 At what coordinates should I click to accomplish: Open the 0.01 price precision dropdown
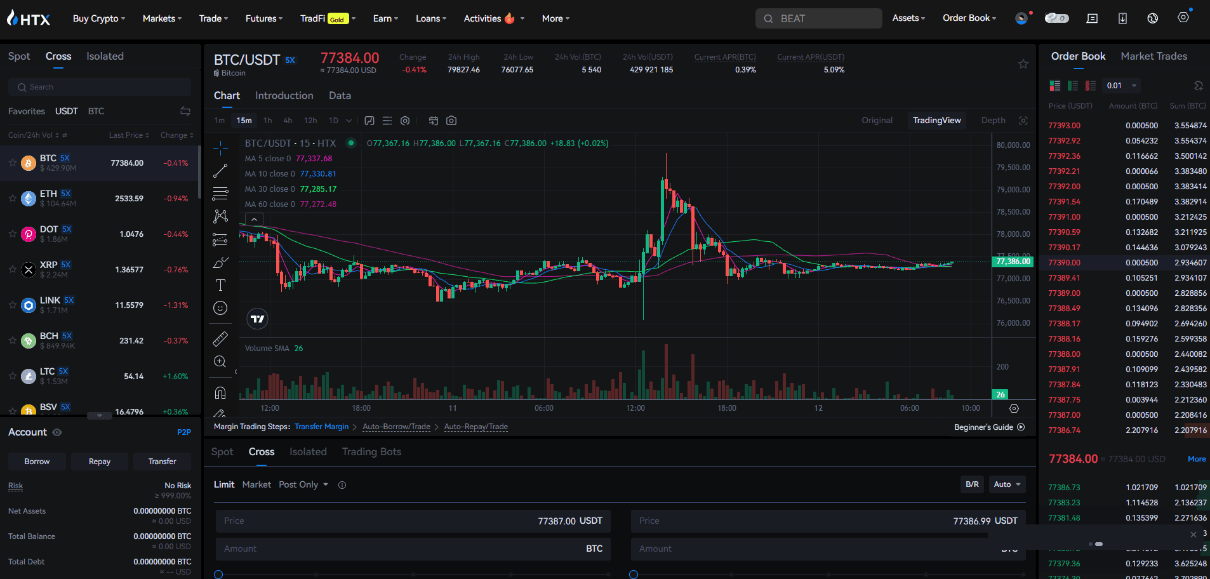tap(1121, 86)
